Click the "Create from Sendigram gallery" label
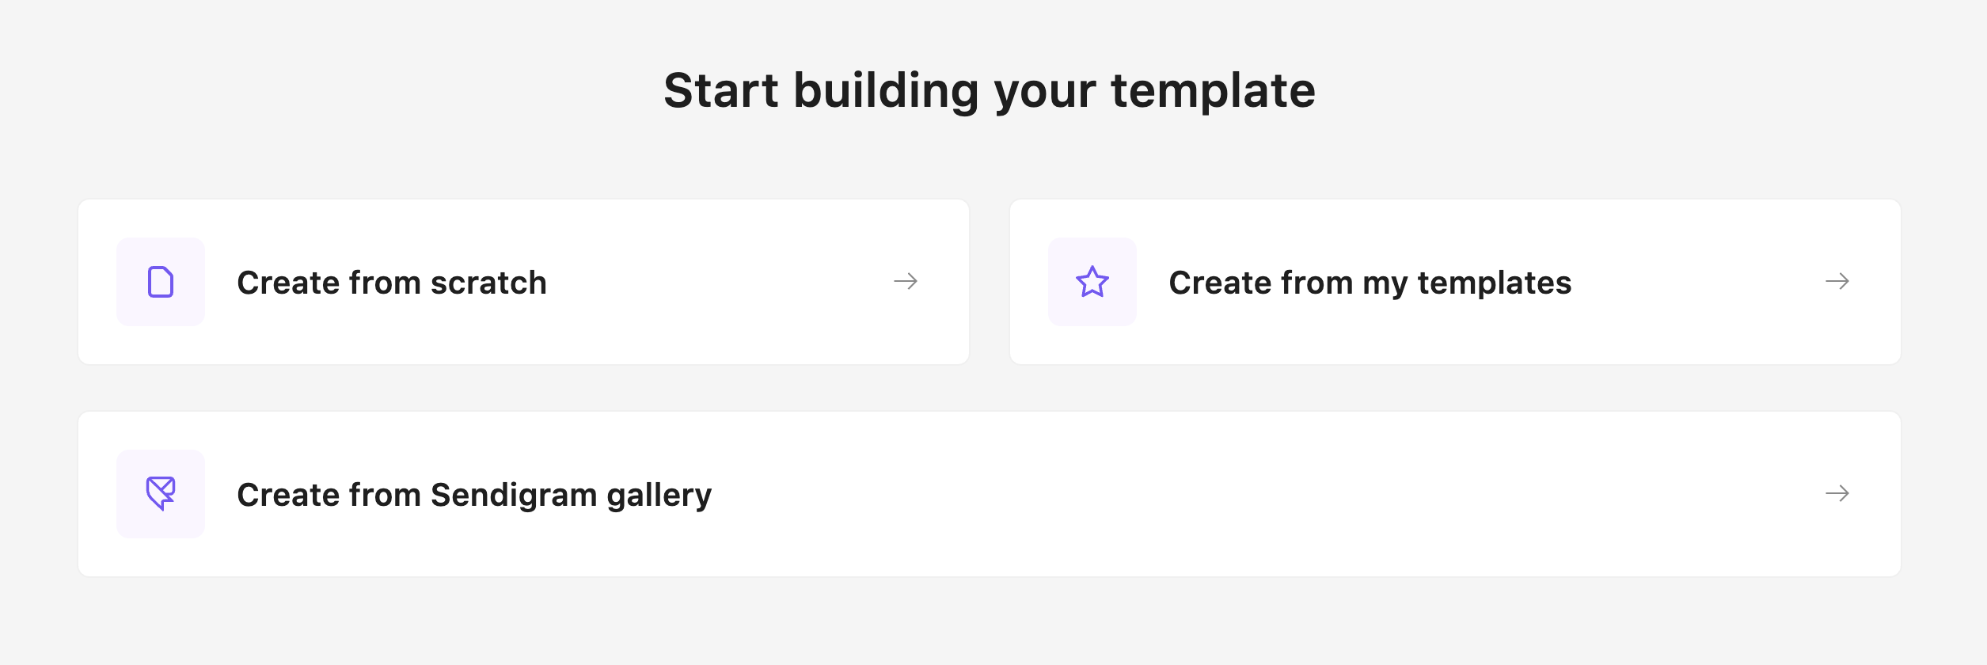Screen dimensions: 1987x665 point(474,495)
